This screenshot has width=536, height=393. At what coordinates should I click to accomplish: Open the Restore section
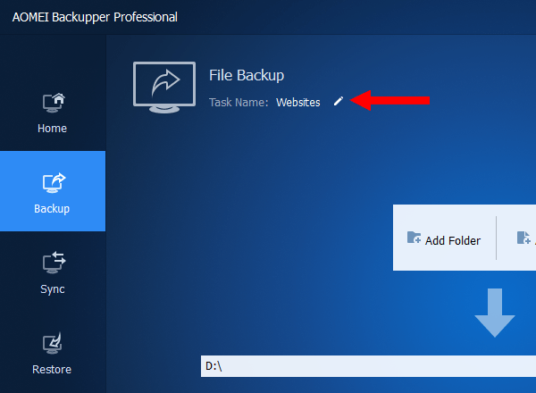(x=53, y=353)
